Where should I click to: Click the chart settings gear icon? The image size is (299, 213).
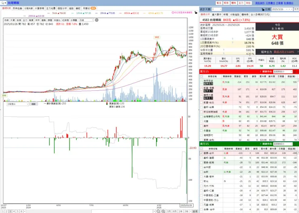point(97,20)
